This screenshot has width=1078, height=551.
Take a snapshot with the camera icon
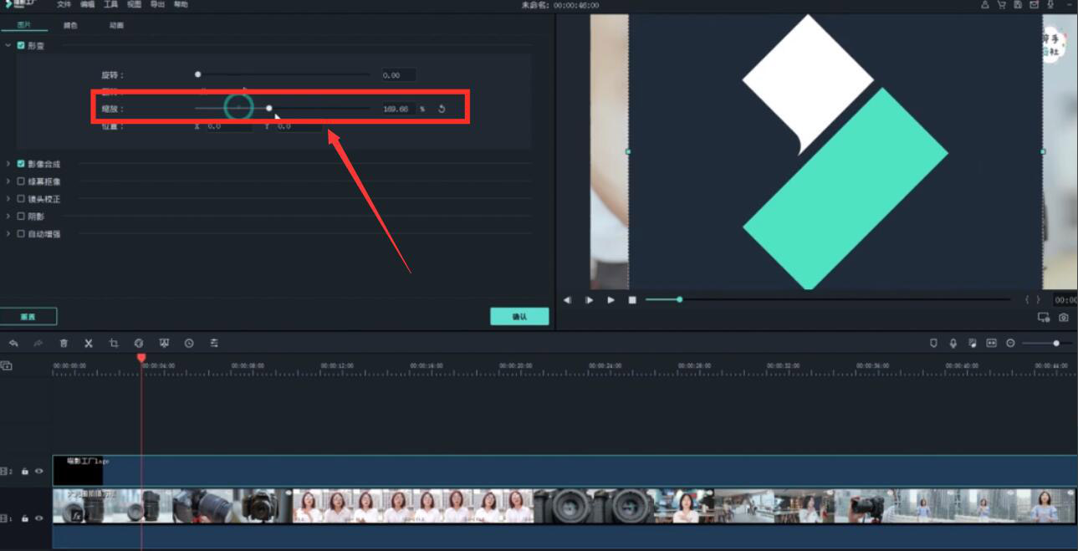click(x=1064, y=318)
